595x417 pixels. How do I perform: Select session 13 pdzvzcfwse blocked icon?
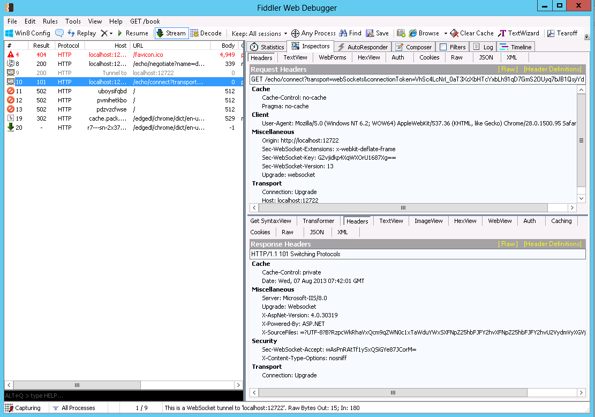pyautogui.click(x=11, y=109)
